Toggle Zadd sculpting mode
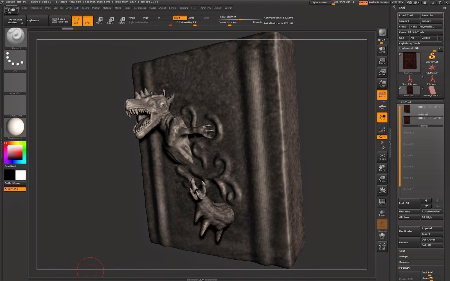 pyautogui.click(x=180, y=18)
